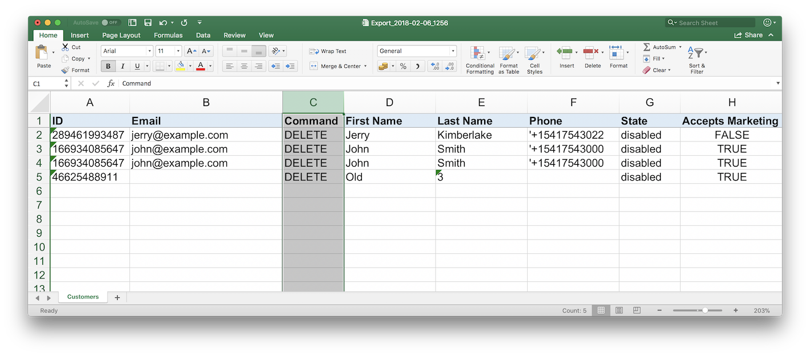Toggle italic formatting button
This screenshot has width=810, height=356.
pos(122,66)
